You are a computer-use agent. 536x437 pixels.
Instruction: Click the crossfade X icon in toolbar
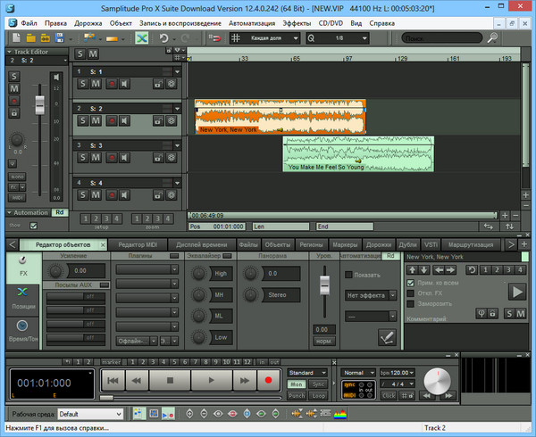[141, 38]
